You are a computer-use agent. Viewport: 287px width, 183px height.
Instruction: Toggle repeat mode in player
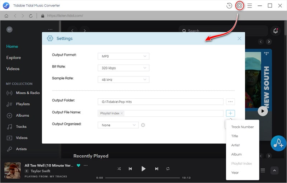(168, 169)
